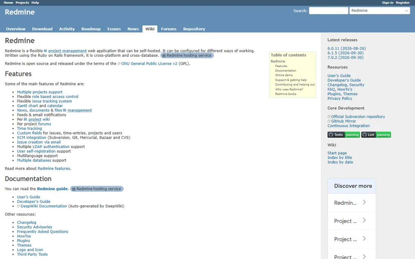Viewport: 415px width, 259px height.
Task: Open the Changelog link under Other resources
Action: point(27,222)
